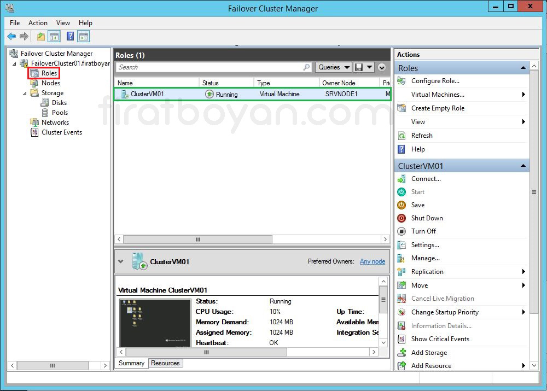This screenshot has height=391, width=547.
Task: Click the Any node link
Action: (x=373, y=261)
